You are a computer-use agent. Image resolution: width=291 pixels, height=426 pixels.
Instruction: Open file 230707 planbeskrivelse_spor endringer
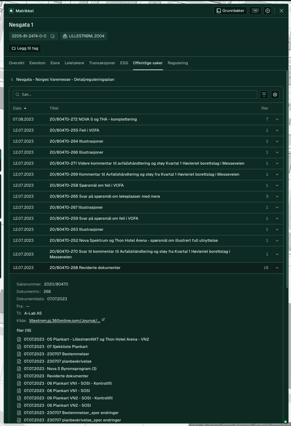tap(84, 420)
